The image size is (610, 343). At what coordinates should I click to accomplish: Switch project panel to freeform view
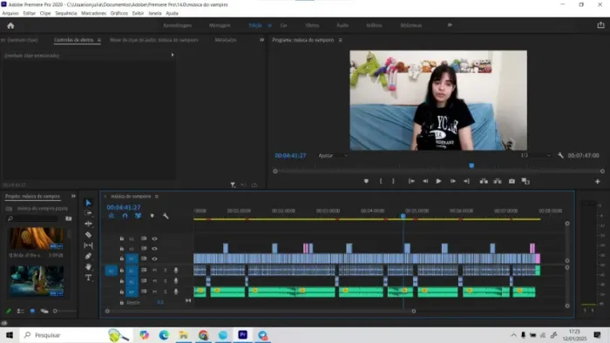pyautogui.click(x=44, y=311)
